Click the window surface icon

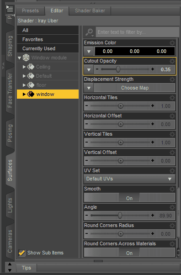pyautogui.click(x=31, y=94)
